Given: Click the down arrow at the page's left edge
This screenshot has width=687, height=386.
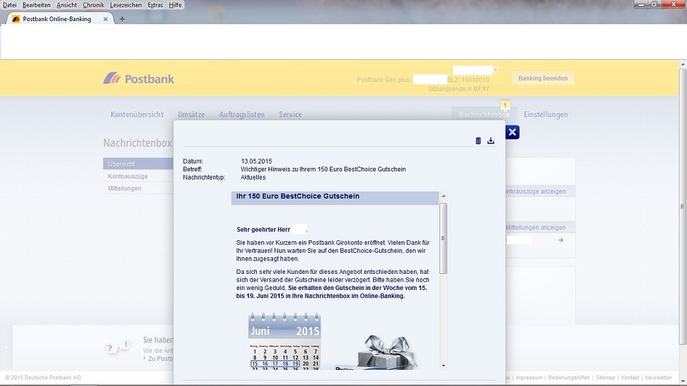Looking at the screenshot, I should [6, 346].
